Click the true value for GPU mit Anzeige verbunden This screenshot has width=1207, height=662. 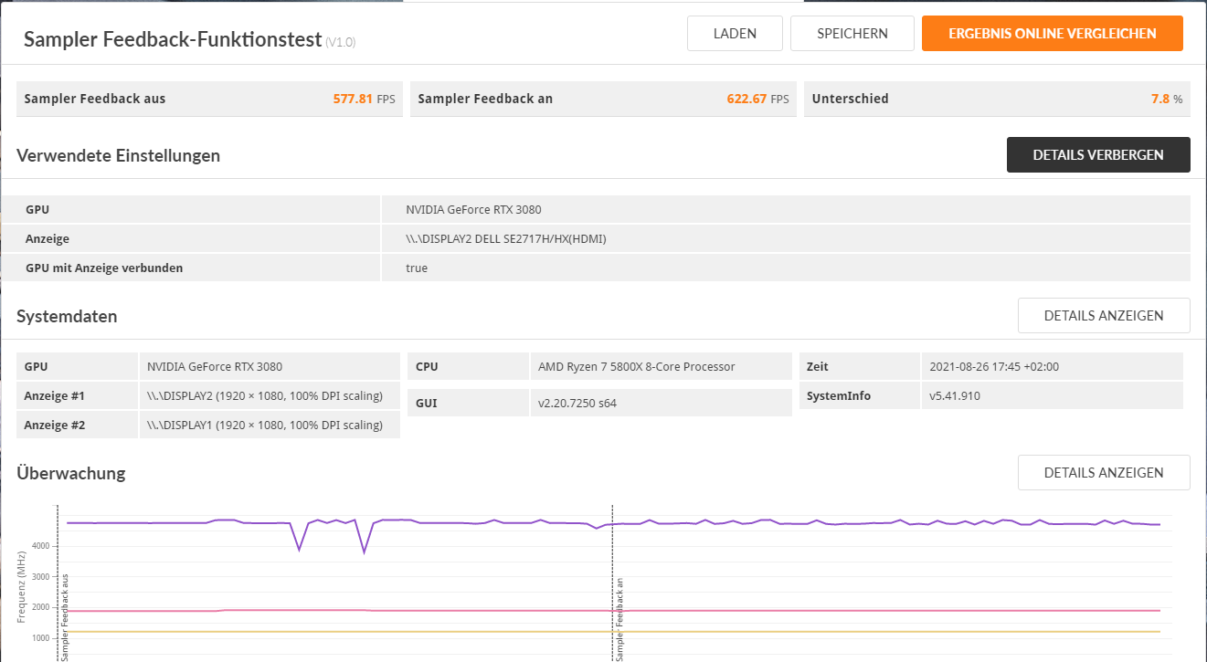click(x=417, y=268)
